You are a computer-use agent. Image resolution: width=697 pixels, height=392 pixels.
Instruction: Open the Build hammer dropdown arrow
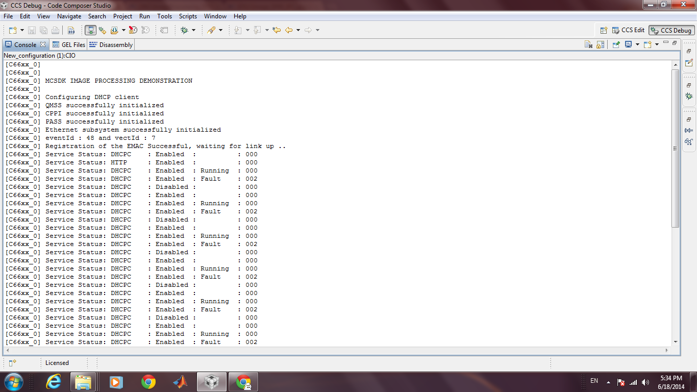[x=220, y=30]
